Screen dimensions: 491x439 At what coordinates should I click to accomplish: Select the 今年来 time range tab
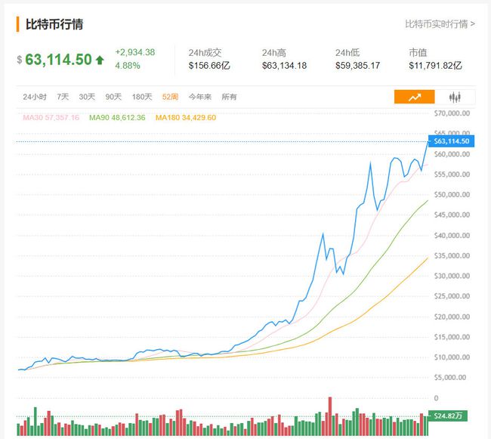(199, 97)
